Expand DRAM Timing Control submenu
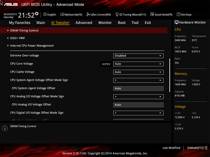Screen dimensions: 210x157 [x=84, y=31]
